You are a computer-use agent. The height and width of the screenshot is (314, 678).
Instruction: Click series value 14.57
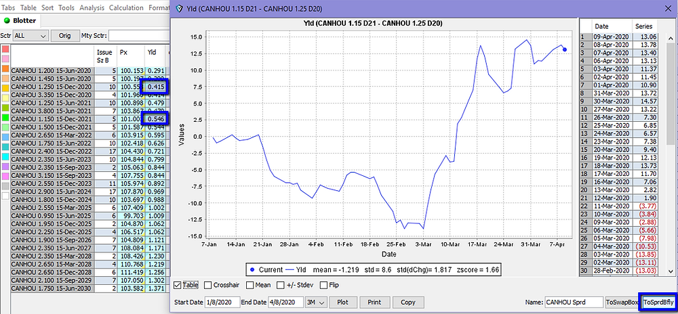pyautogui.click(x=645, y=102)
